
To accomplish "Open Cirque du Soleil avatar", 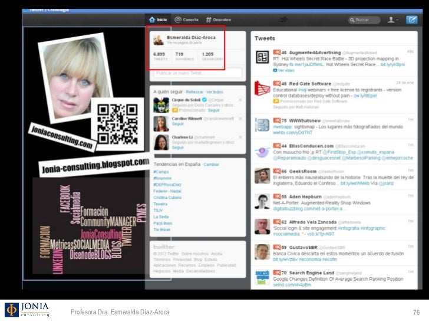I will point(161,105).
